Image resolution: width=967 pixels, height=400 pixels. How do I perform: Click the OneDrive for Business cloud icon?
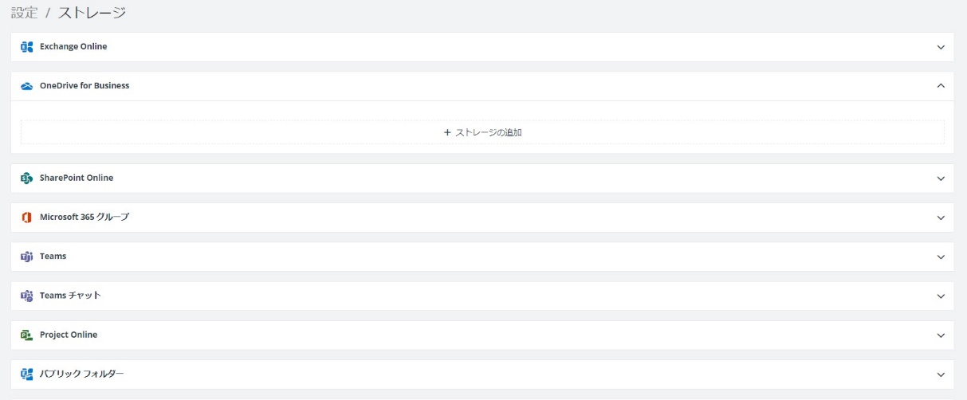point(26,86)
